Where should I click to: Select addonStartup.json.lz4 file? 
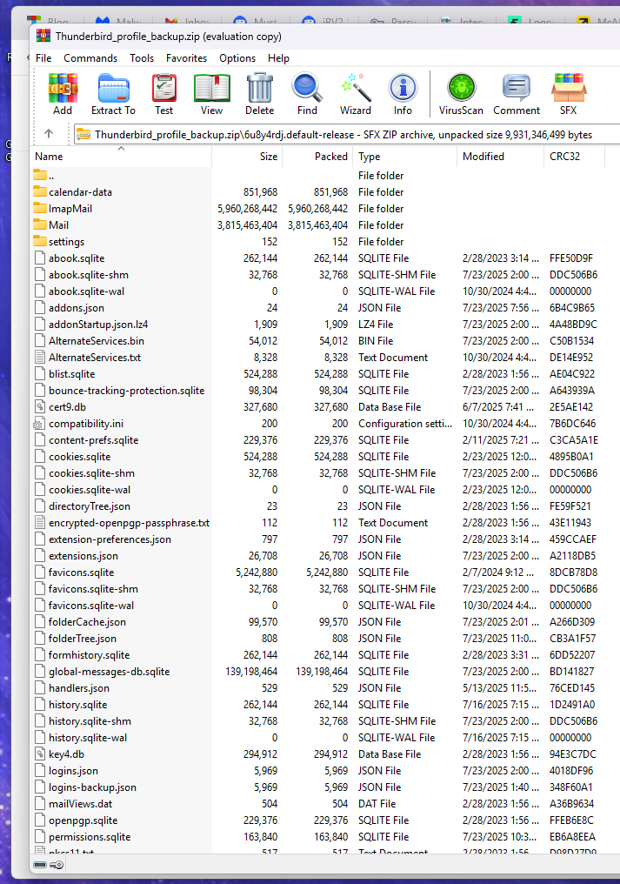(90, 325)
